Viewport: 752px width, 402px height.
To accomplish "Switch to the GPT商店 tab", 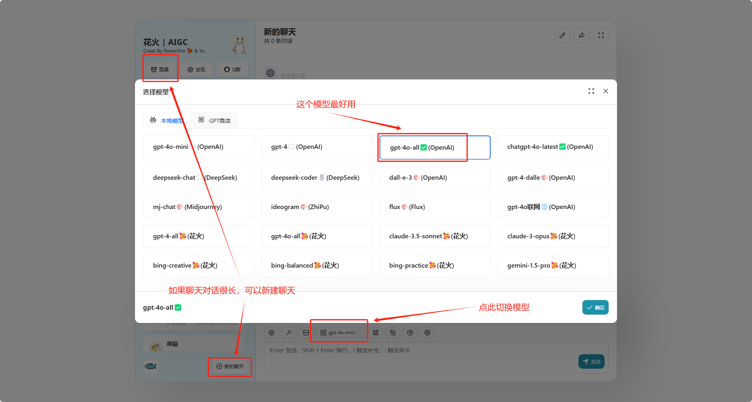I will pos(214,120).
